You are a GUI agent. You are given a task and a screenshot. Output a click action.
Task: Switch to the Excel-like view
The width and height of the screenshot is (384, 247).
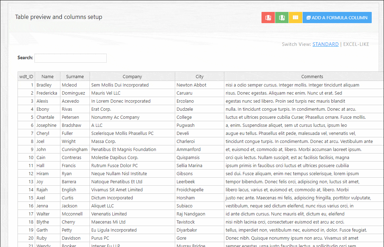click(x=356, y=44)
